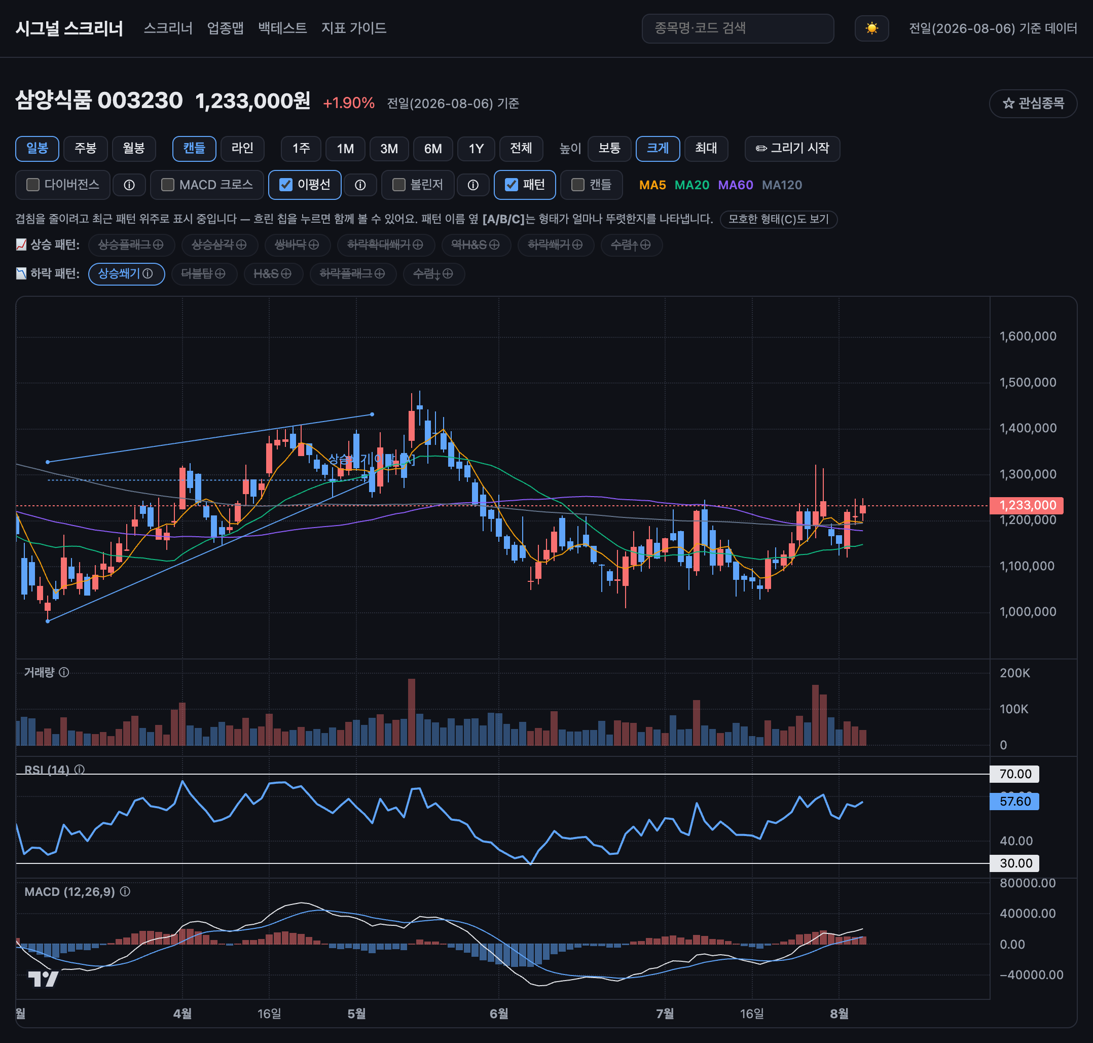Toggle the 상승플래그 pattern chip

131,245
